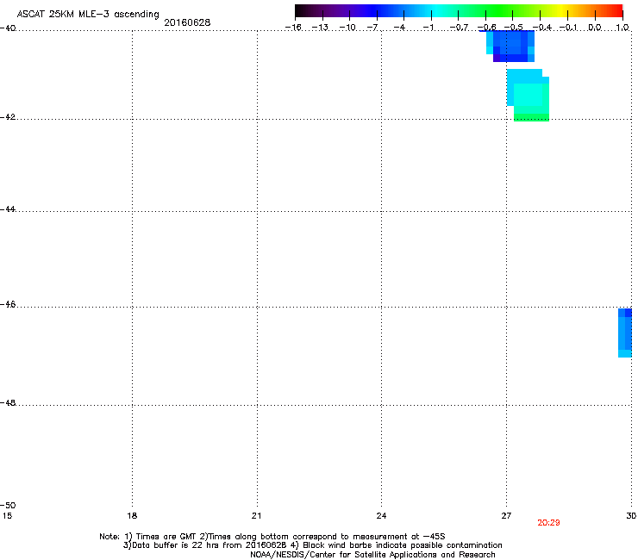
Task: Click the longitude axis label "15"
Action: 7,516
